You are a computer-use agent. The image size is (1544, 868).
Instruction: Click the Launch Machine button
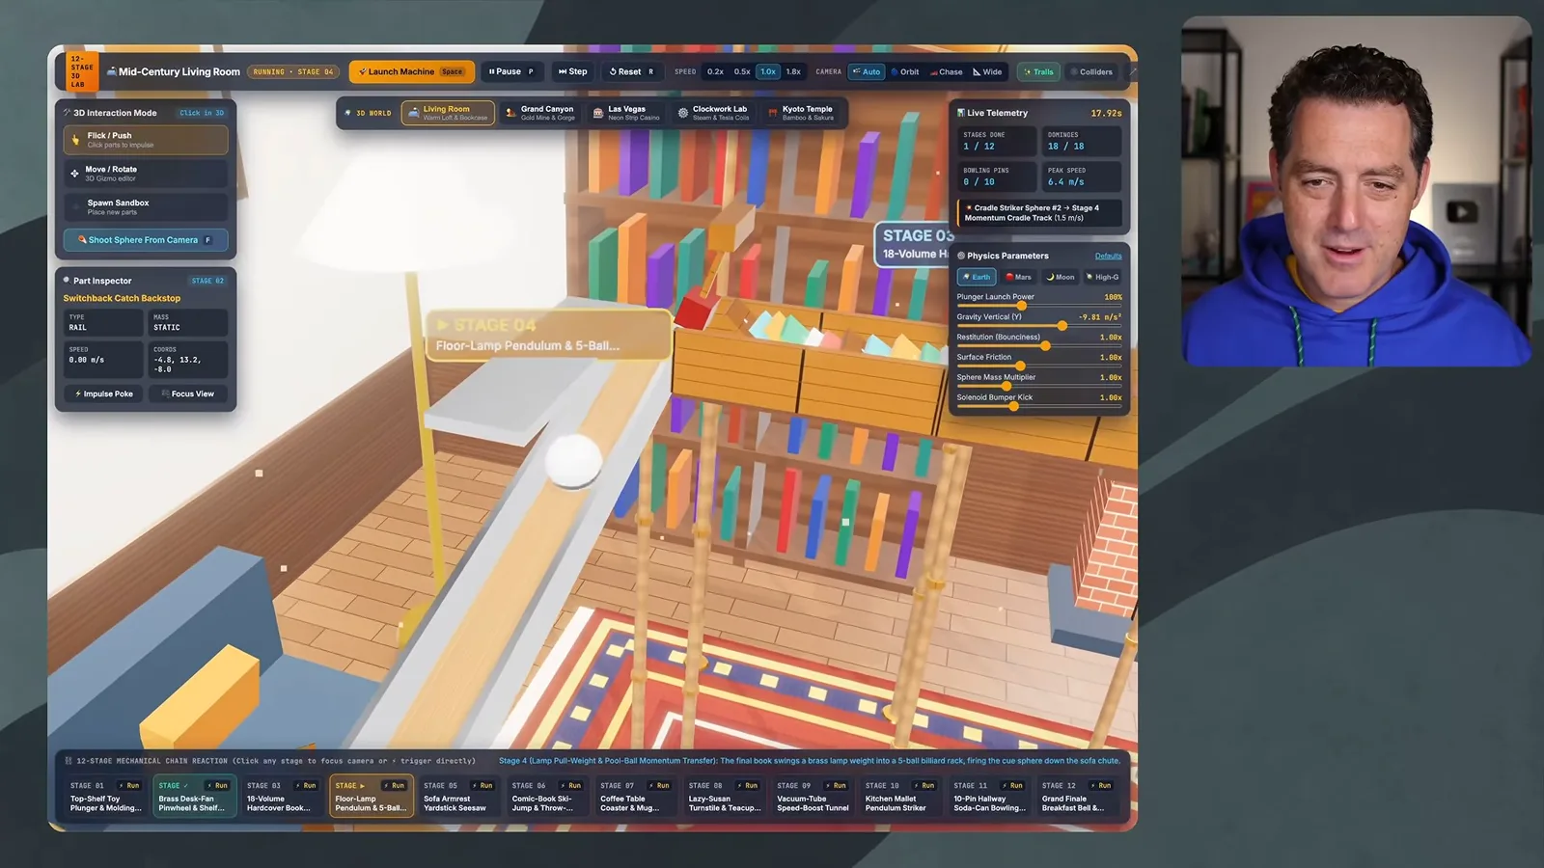(x=411, y=71)
